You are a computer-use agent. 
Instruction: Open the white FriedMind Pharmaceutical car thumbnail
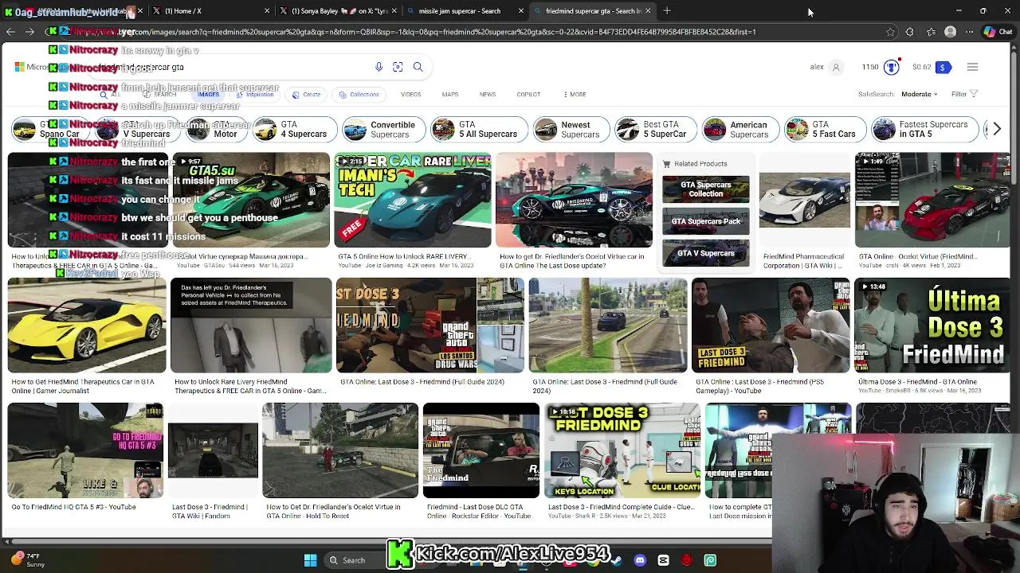click(805, 200)
